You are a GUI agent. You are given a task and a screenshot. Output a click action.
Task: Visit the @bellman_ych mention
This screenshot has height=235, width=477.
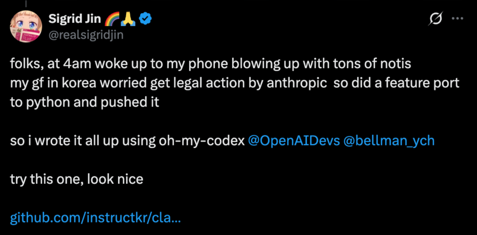(x=389, y=141)
